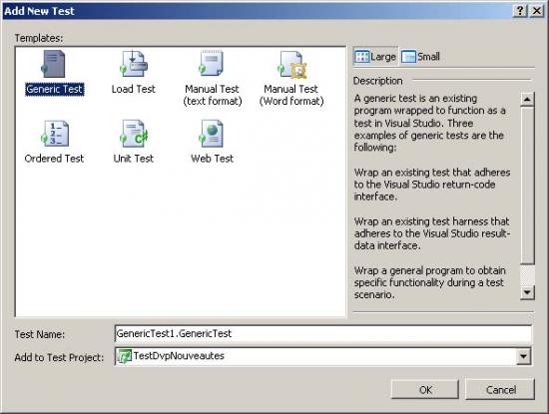Confirm with the OK button
The image size is (549, 414).
425,389
